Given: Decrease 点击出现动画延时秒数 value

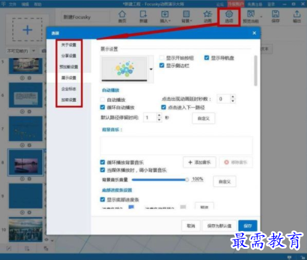Looking at the screenshot, I should (x=232, y=101).
